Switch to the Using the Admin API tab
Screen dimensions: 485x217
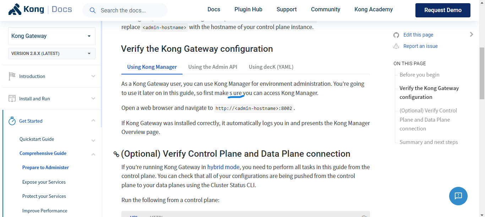[213, 67]
